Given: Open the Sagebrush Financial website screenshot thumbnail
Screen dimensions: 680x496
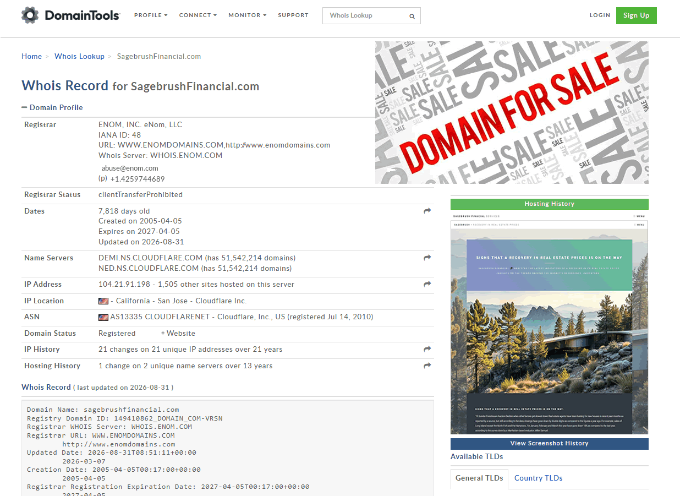Looking at the screenshot, I should pyautogui.click(x=550, y=324).
